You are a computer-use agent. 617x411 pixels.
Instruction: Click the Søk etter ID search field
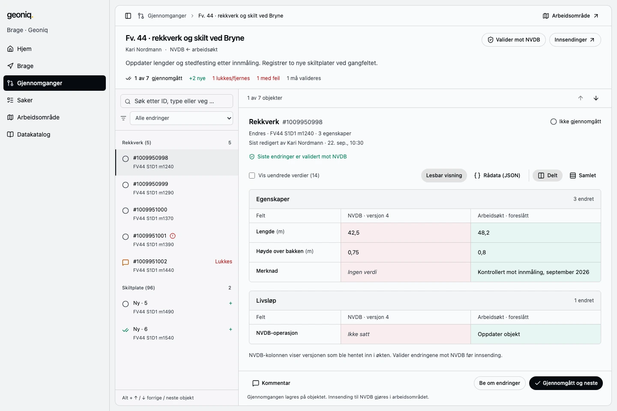177,101
